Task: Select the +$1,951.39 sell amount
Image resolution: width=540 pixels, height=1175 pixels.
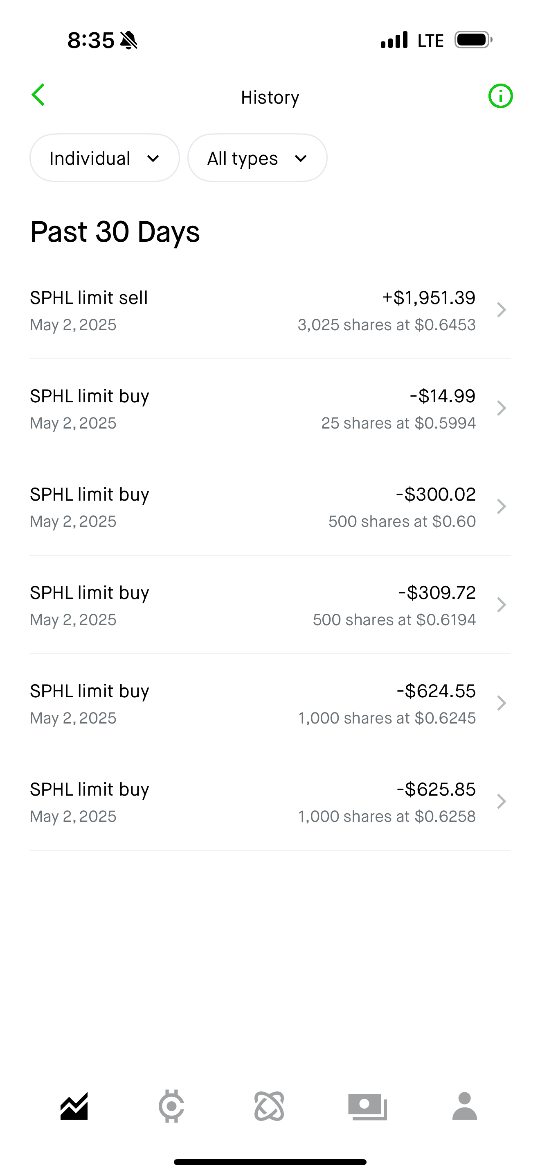Action: (428, 298)
